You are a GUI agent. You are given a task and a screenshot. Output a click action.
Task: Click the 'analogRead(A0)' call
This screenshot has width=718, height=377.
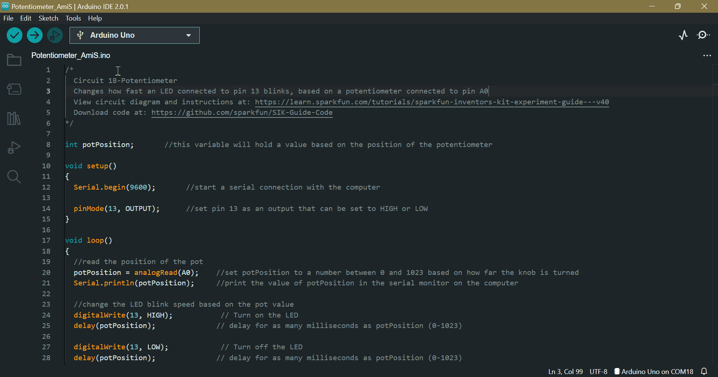pyautogui.click(x=164, y=273)
